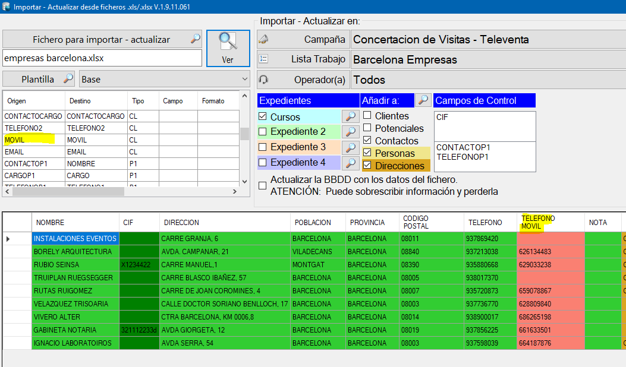626x367 pixels.
Task: Click the file name field empresas barcelona.xlsx
Action: coord(102,58)
